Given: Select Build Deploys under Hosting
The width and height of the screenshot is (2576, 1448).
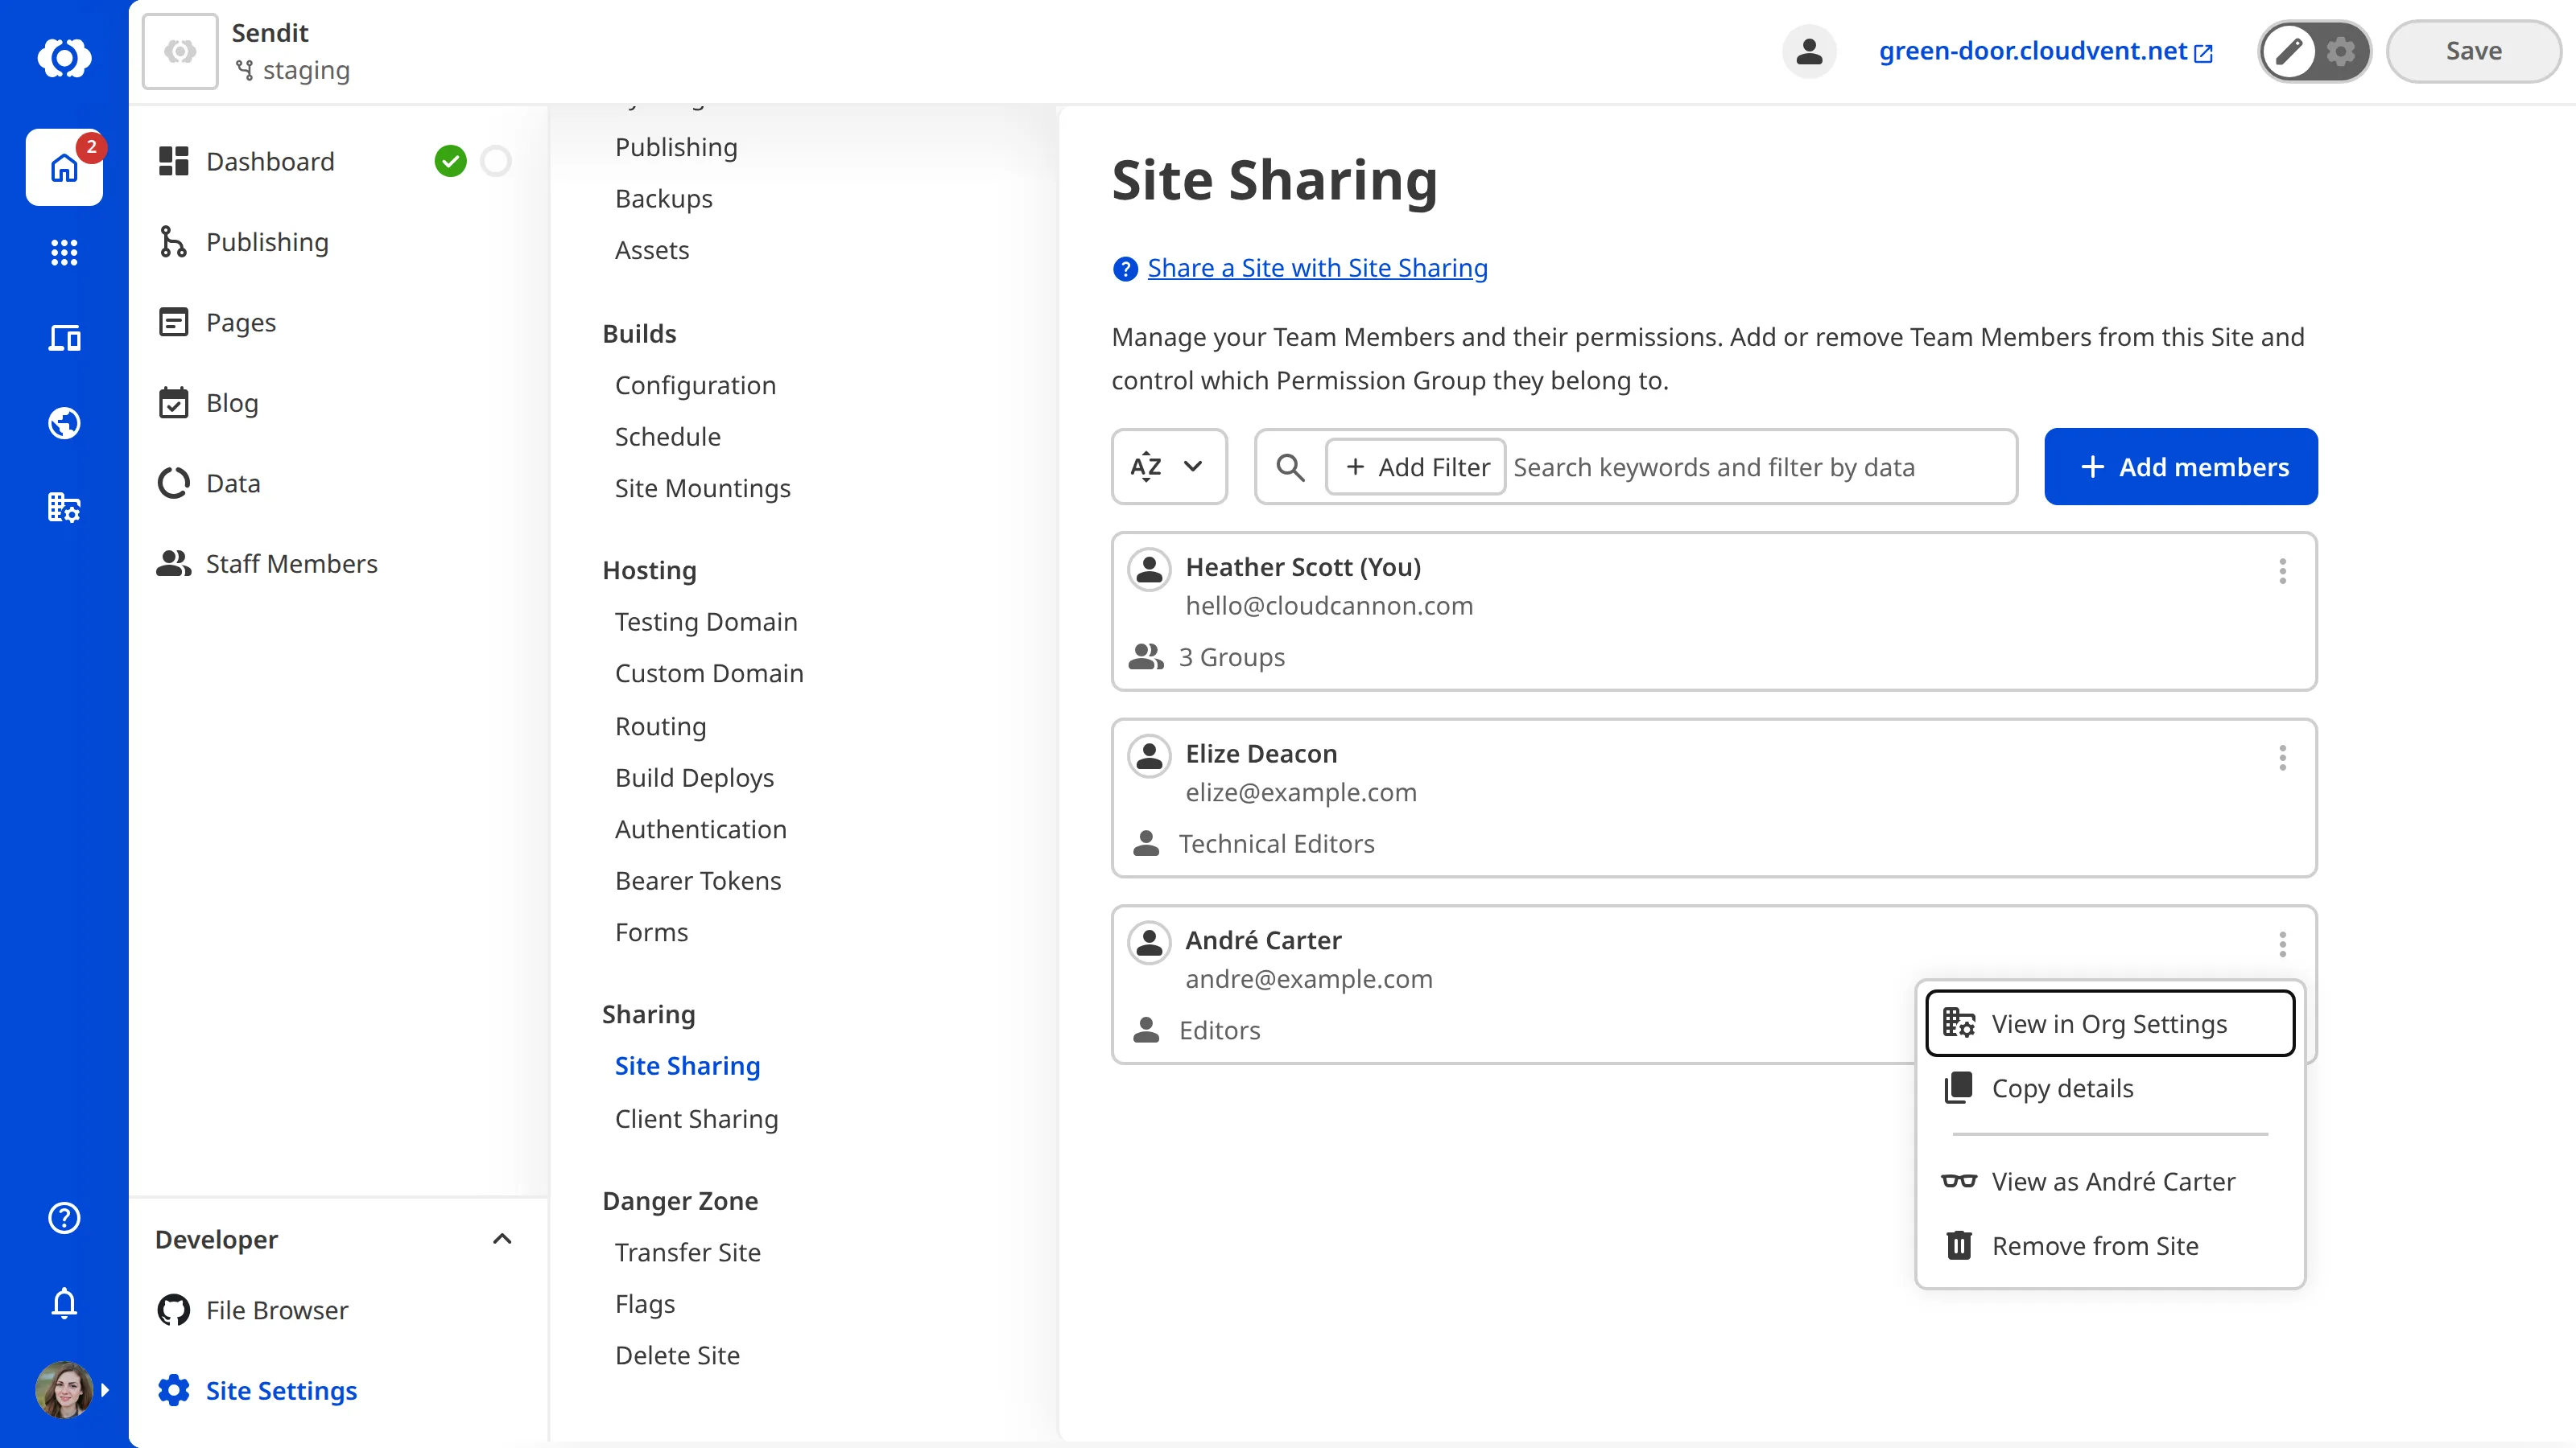Looking at the screenshot, I should 694,777.
